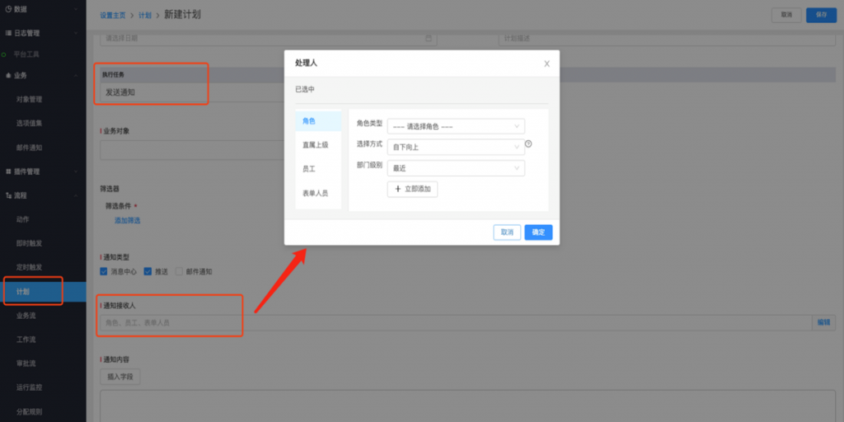The height and width of the screenshot is (422, 844).
Task: Open the 选择方式 dropdown showing 自下向上
Action: click(456, 147)
